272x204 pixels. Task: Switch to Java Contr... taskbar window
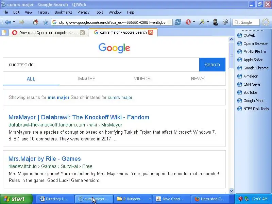(x=171, y=199)
